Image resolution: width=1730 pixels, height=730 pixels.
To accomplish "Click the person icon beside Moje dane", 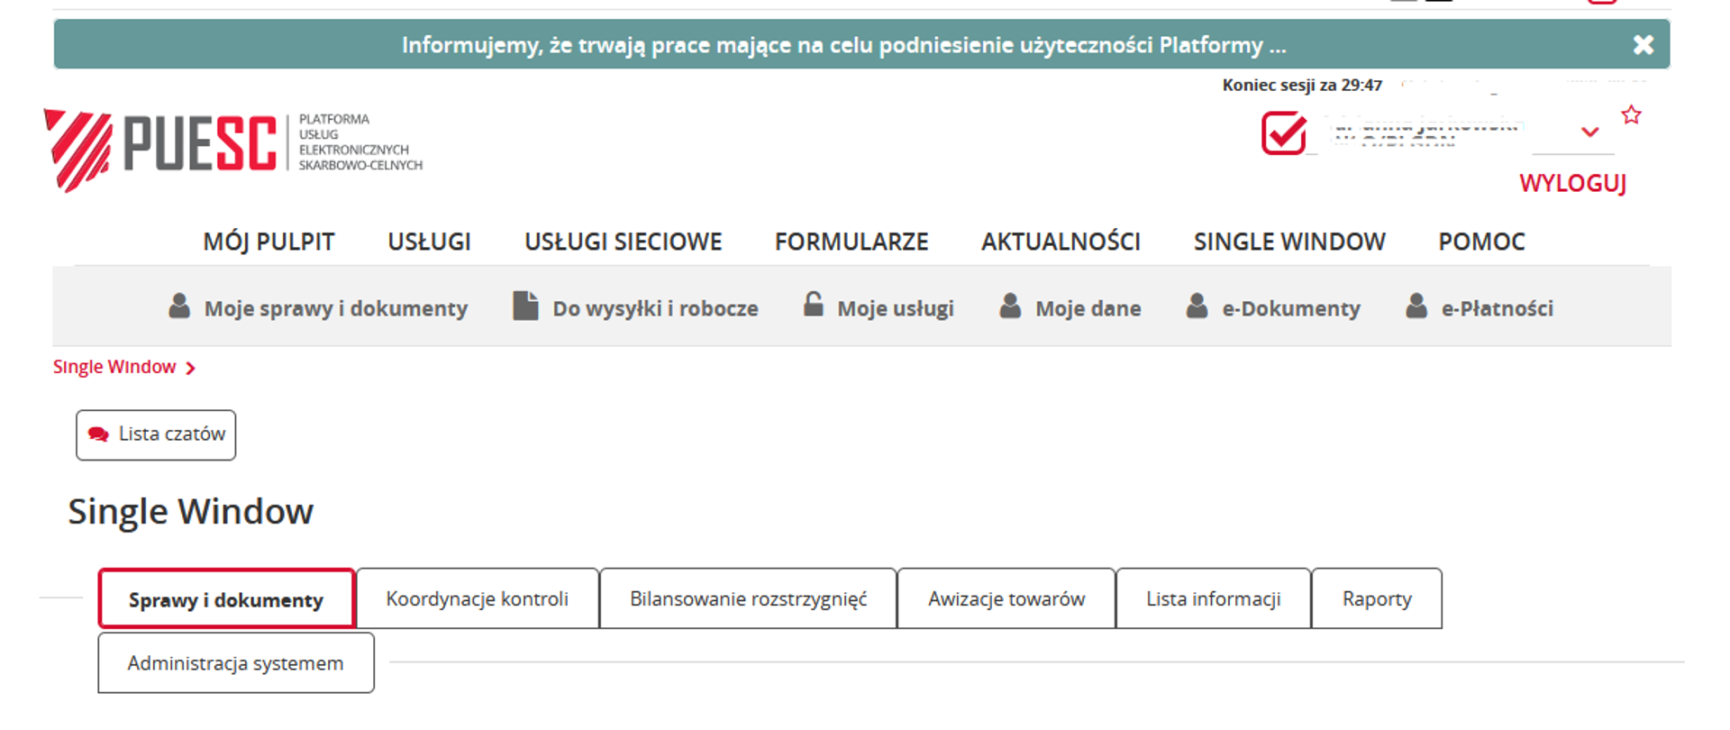I will pos(1010,306).
